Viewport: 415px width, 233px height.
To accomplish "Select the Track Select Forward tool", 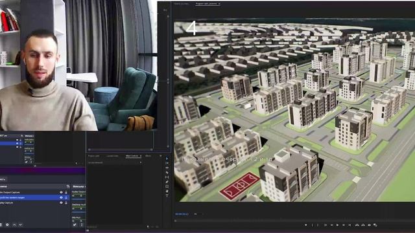I will click(167, 163).
